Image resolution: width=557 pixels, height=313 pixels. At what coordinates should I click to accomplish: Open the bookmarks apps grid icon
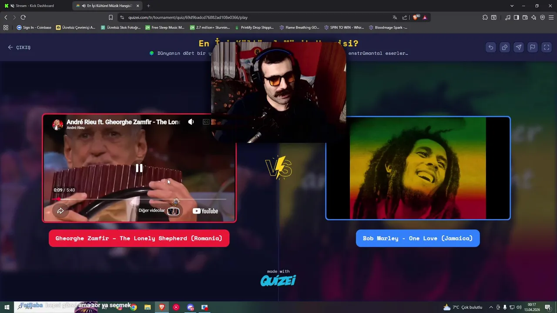coord(6,27)
